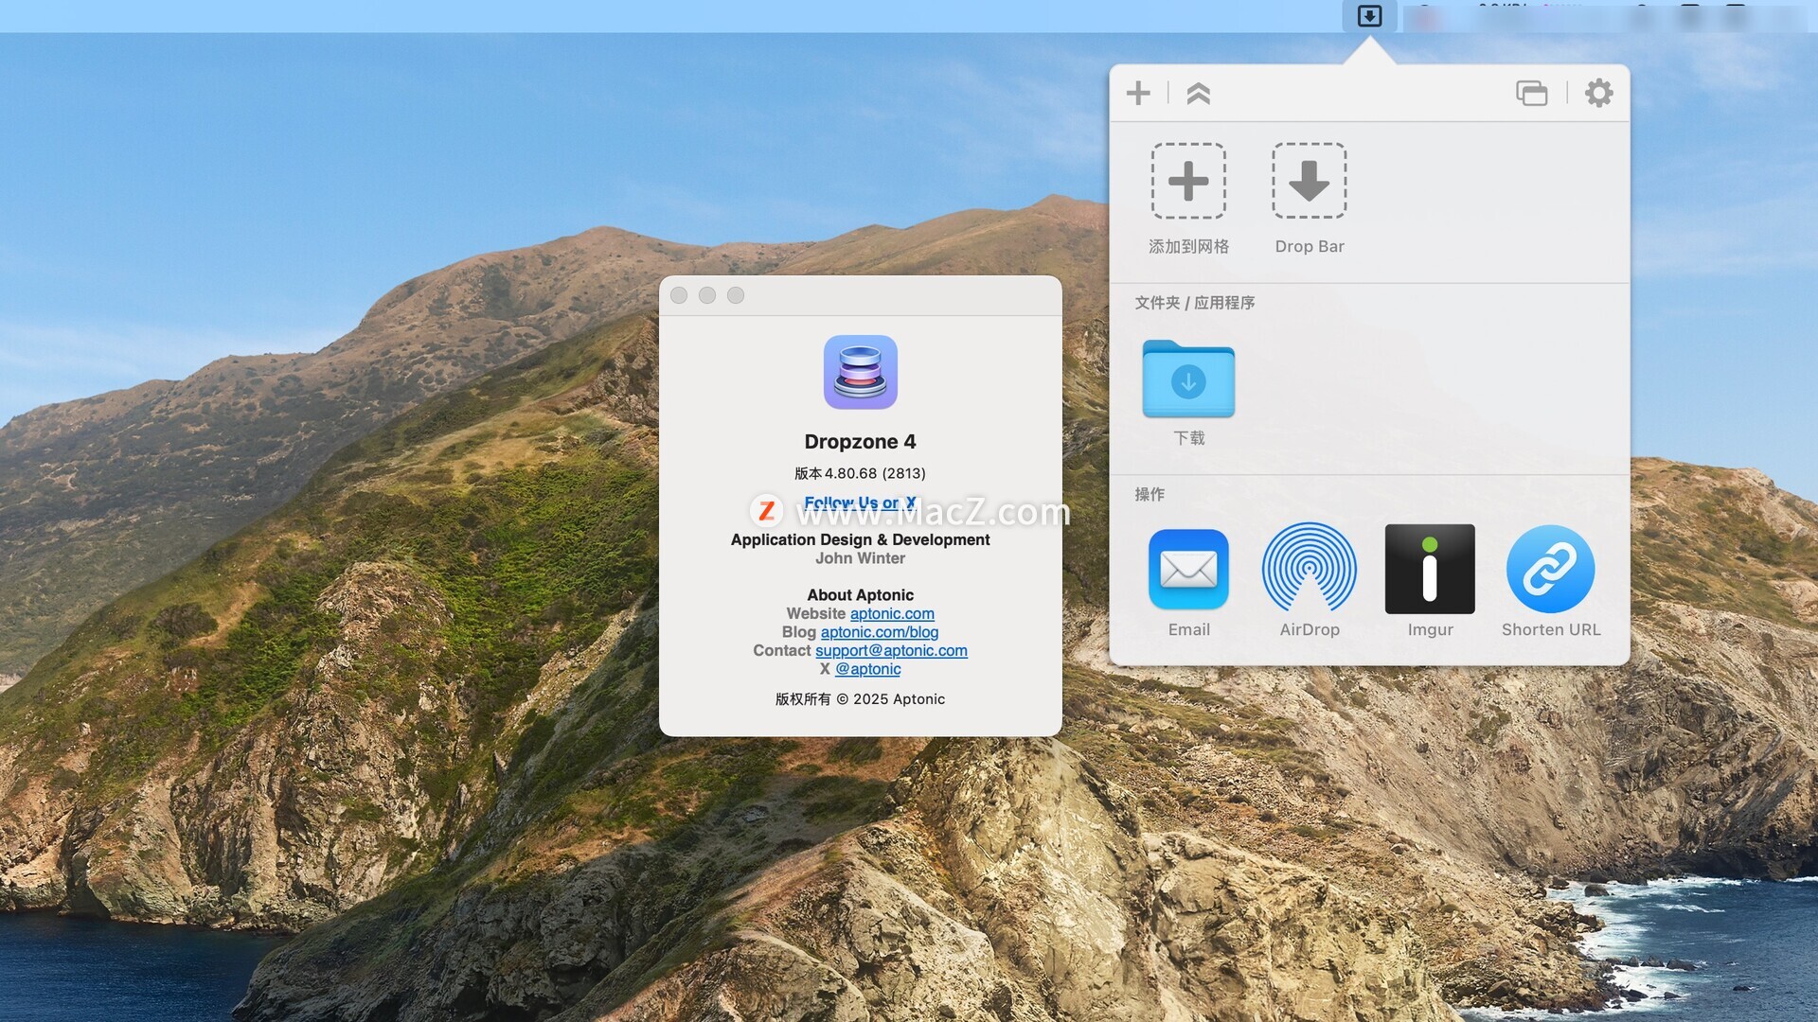Click the Shorten URL action icon
This screenshot has width=1818, height=1022.
pos(1550,569)
